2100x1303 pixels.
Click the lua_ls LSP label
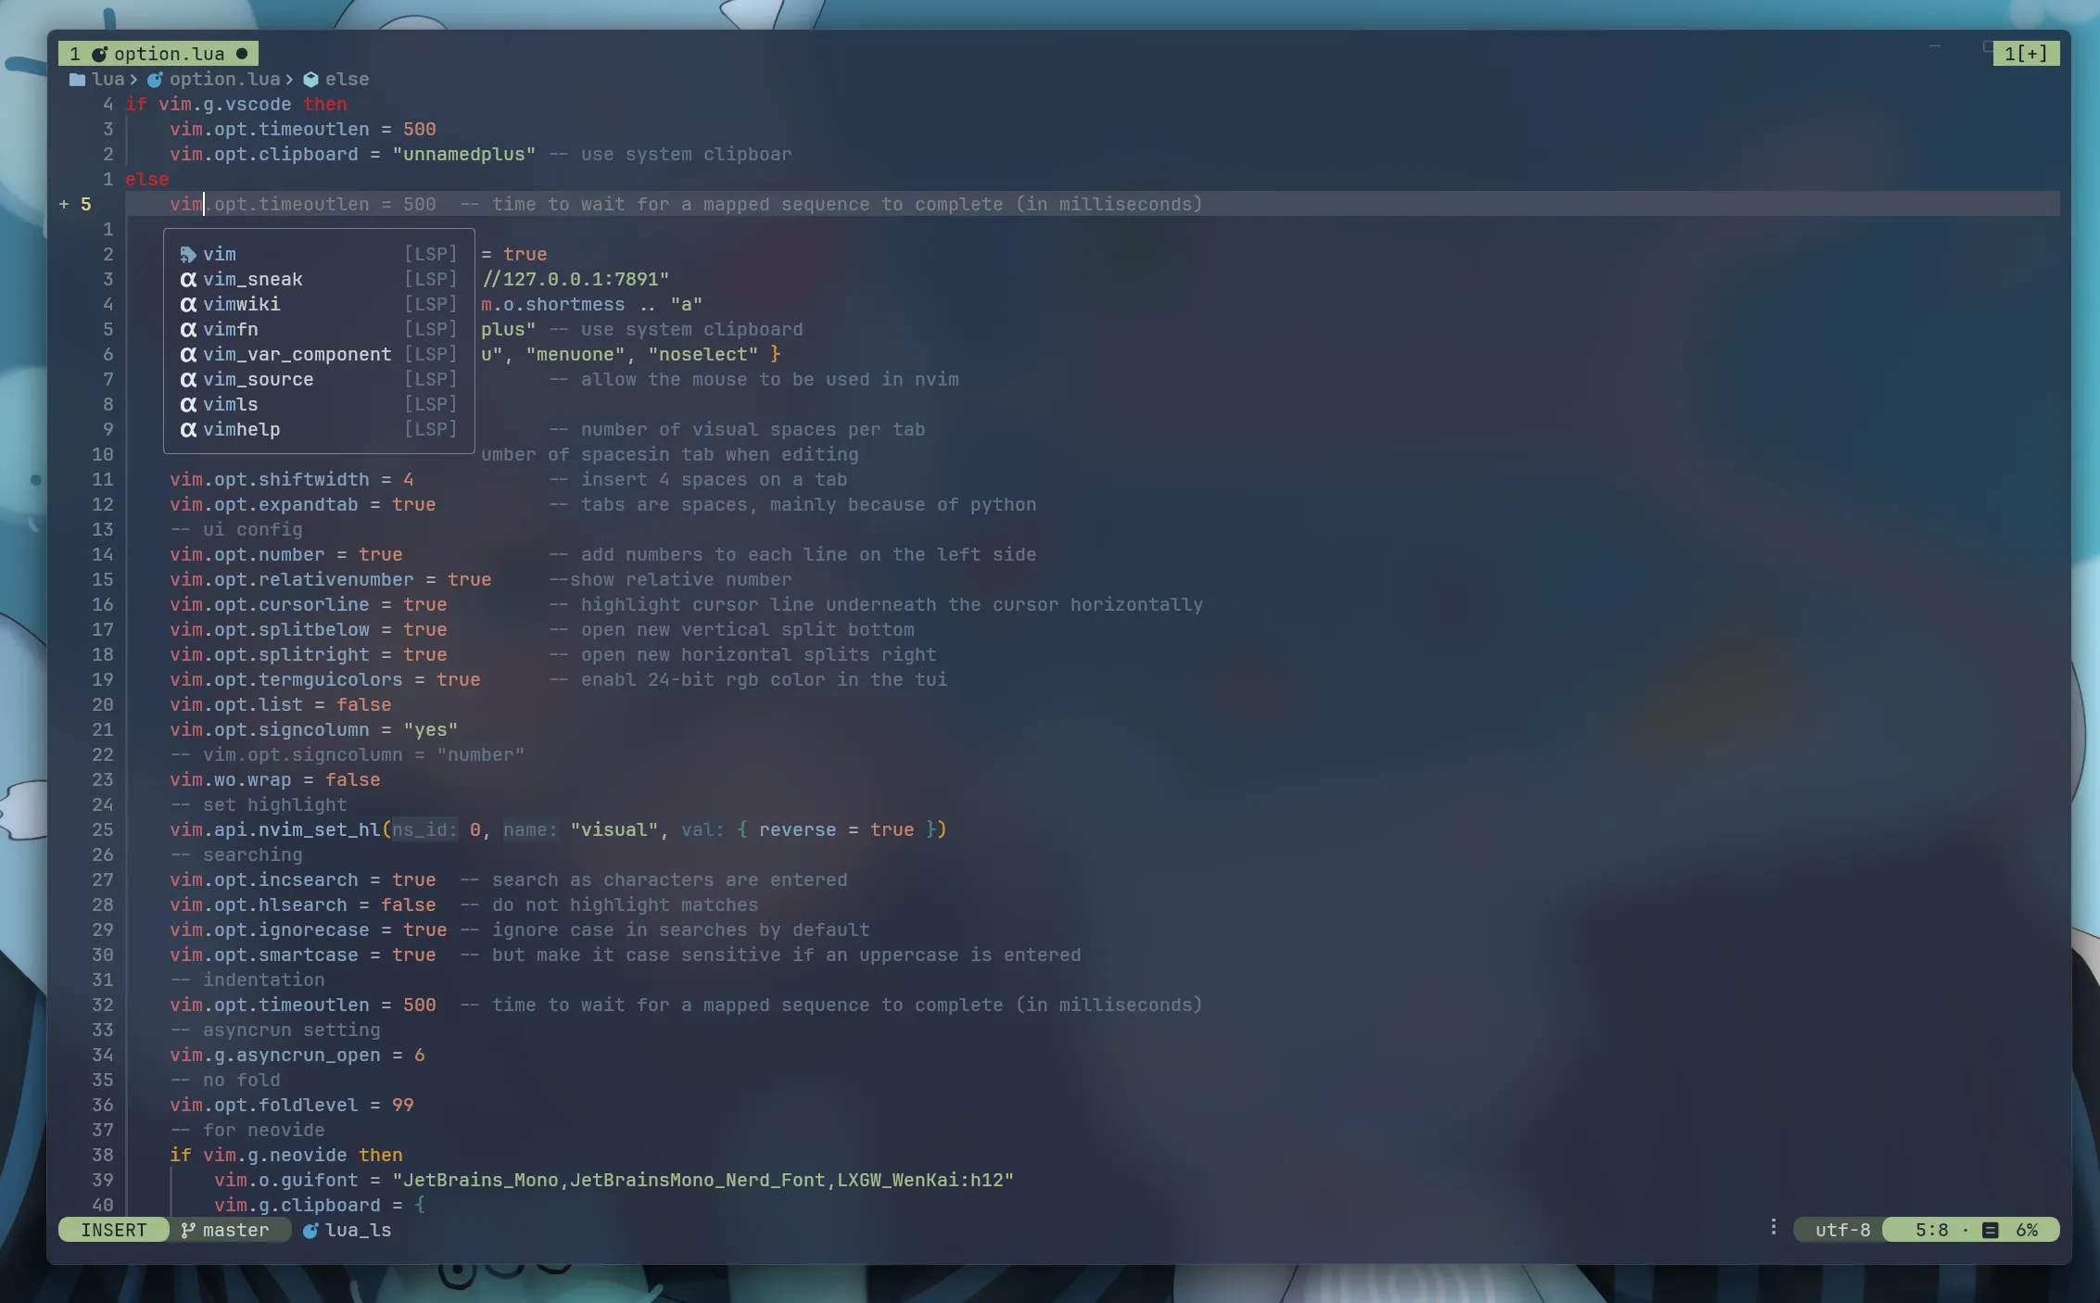tap(358, 1230)
